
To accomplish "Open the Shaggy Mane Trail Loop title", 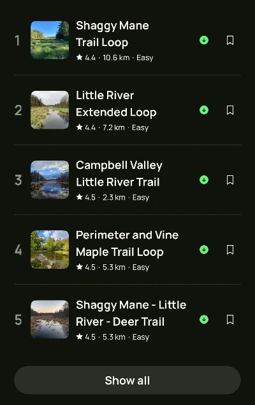I will [x=112, y=34].
